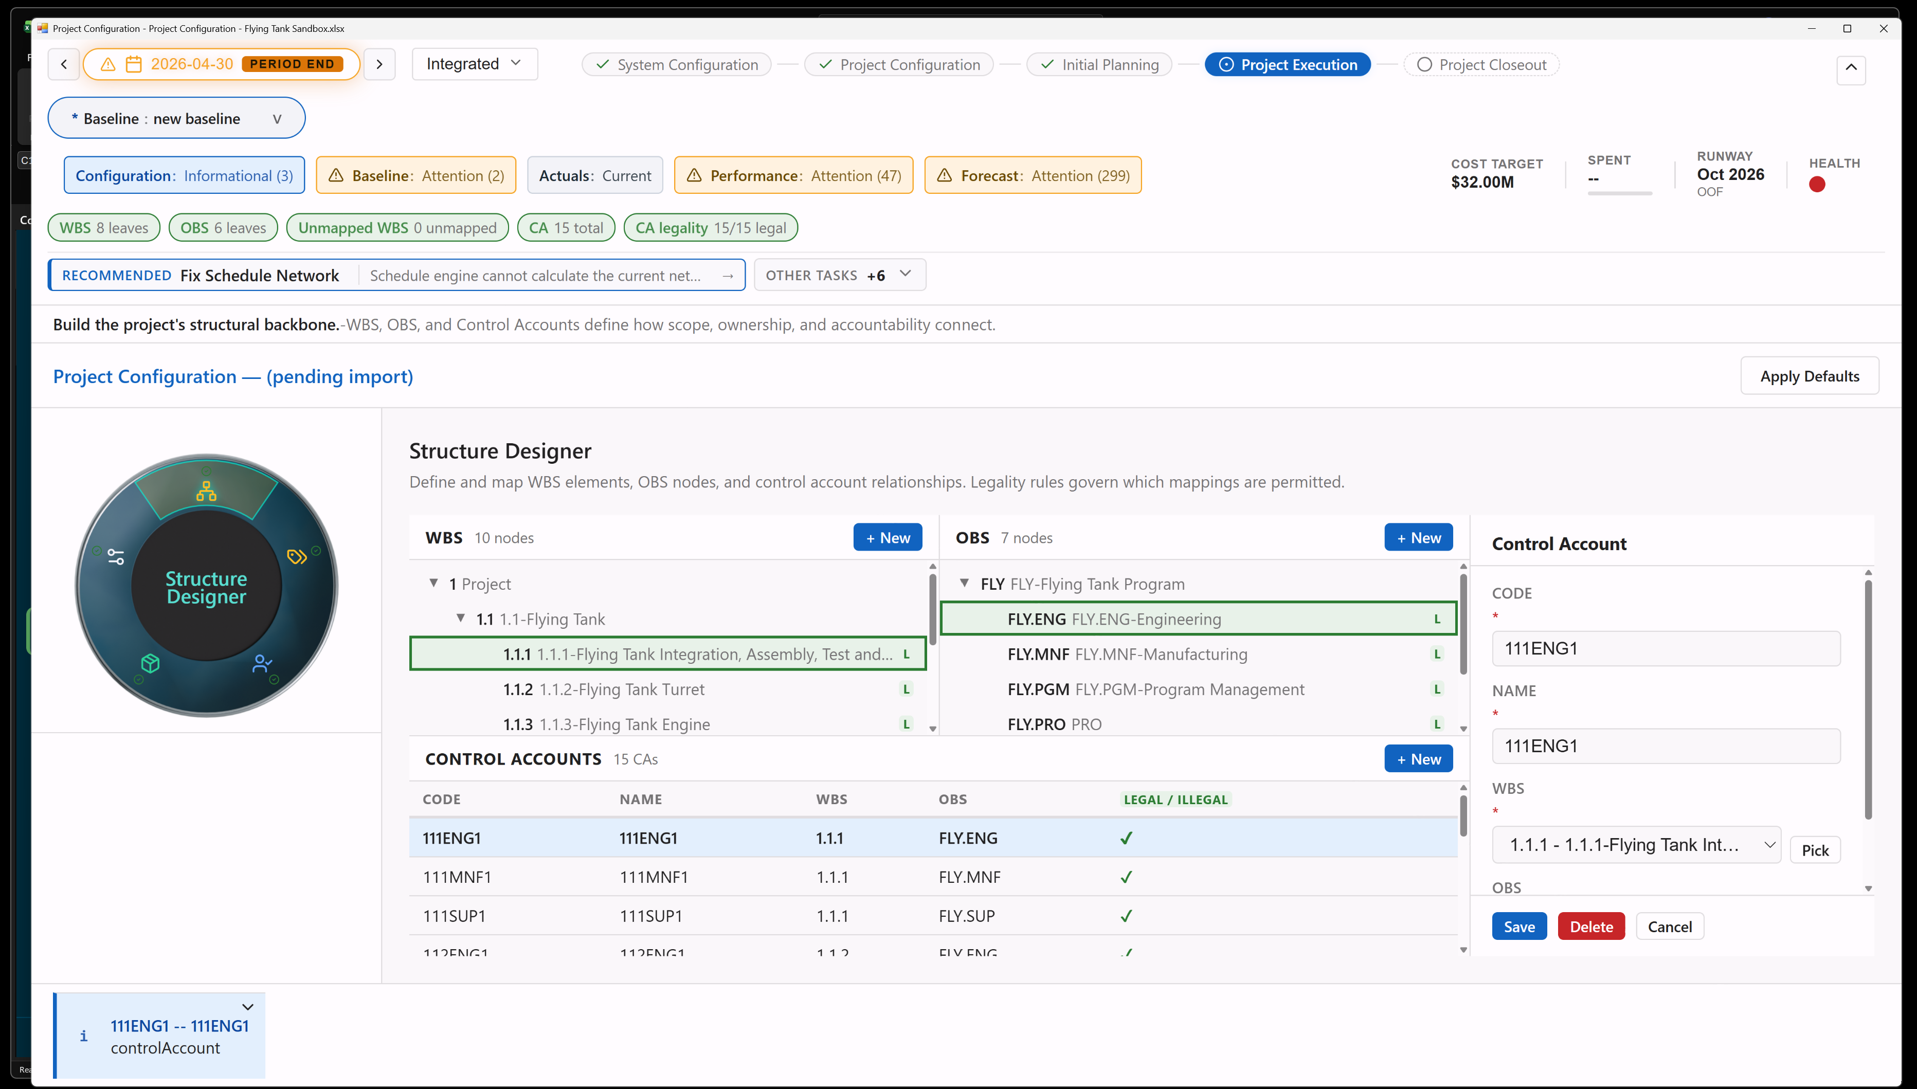Click the person-check icon on the wheel

(x=262, y=663)
